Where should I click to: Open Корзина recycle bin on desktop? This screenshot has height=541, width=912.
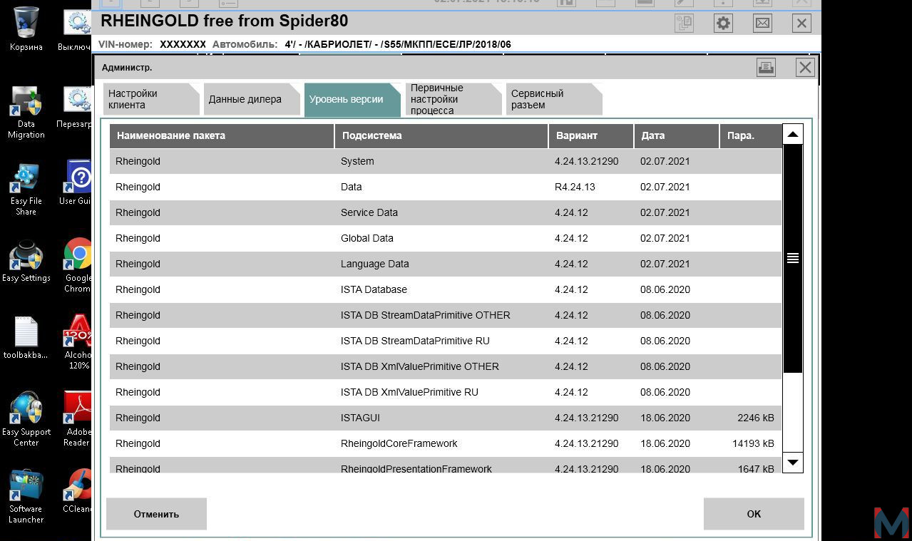point(26,29)
